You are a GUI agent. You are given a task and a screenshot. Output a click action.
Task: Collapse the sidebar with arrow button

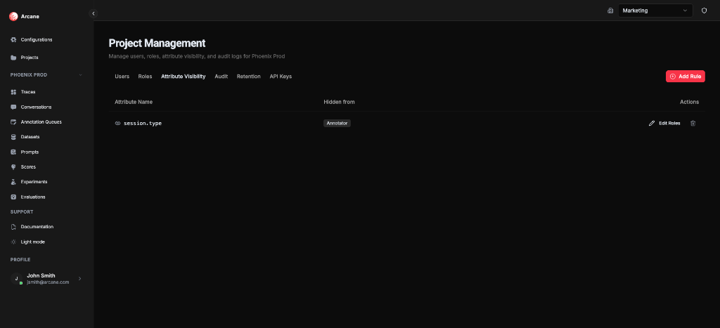pos(94,14)
